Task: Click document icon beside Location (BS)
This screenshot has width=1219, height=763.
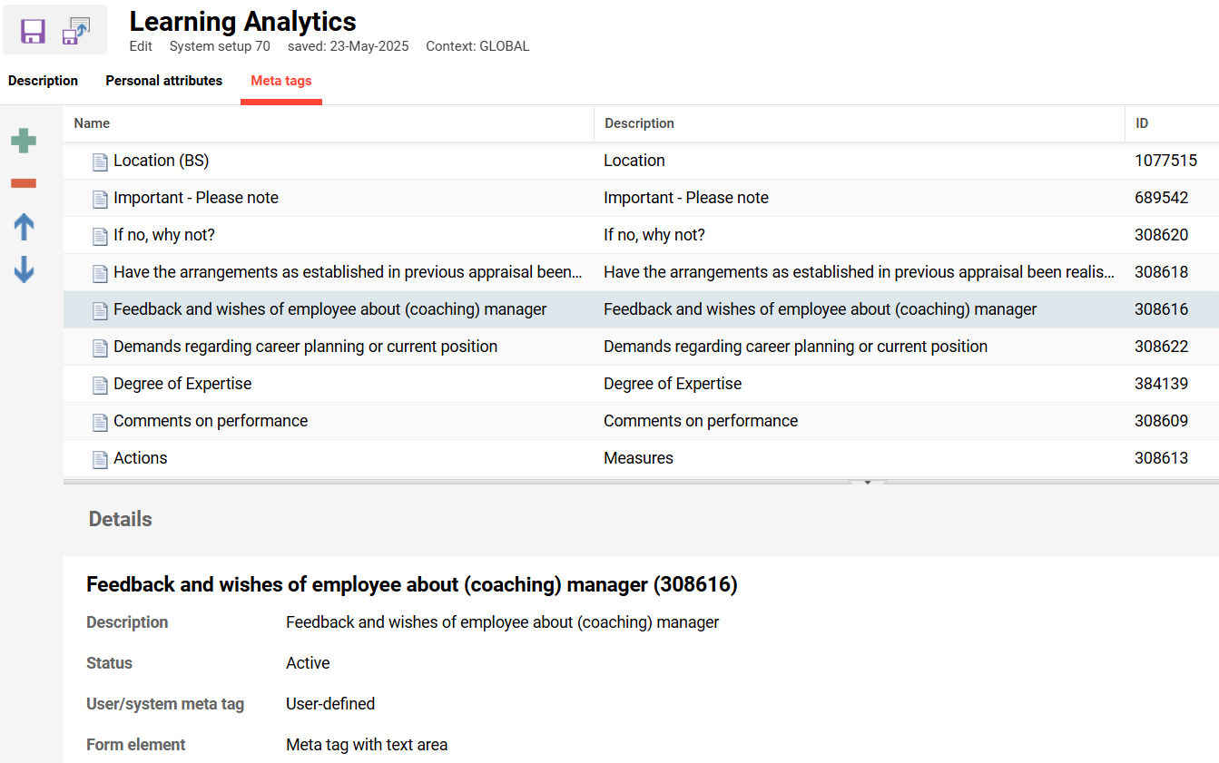Action: [100, 161]
